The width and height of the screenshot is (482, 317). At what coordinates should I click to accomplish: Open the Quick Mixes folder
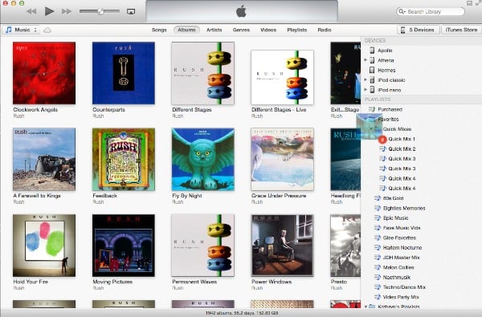[x=397, y=129]
